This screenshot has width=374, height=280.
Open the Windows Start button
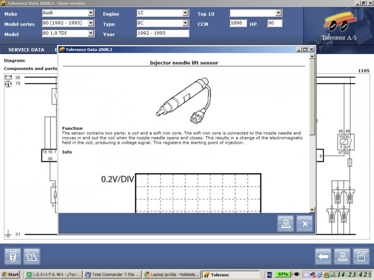point(10,274)
